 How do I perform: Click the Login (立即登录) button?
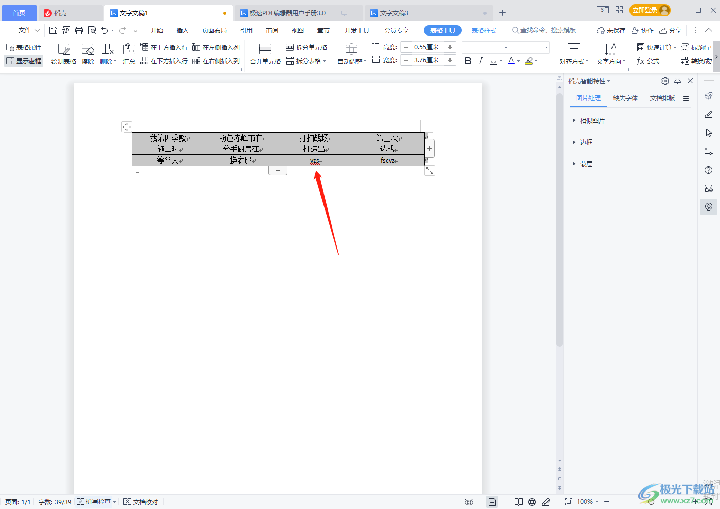(650, 10)
